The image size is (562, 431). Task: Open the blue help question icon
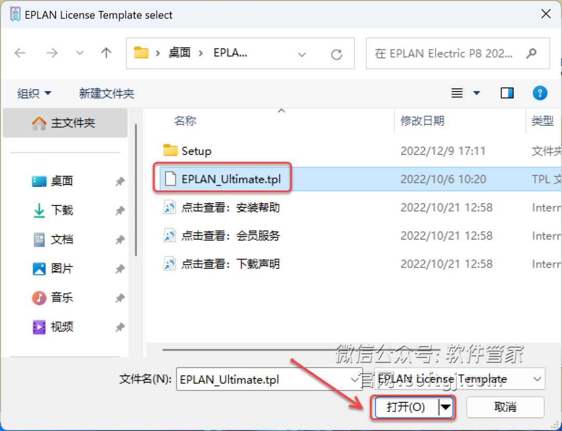[x=540, y=93]
